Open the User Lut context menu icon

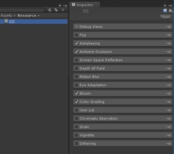(168, 110)
